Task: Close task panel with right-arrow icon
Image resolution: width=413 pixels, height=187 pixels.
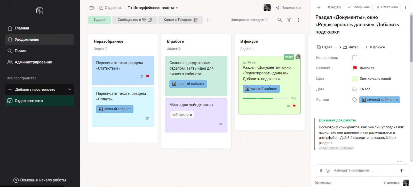Action: pyautogui.click(x=319, y=7)
